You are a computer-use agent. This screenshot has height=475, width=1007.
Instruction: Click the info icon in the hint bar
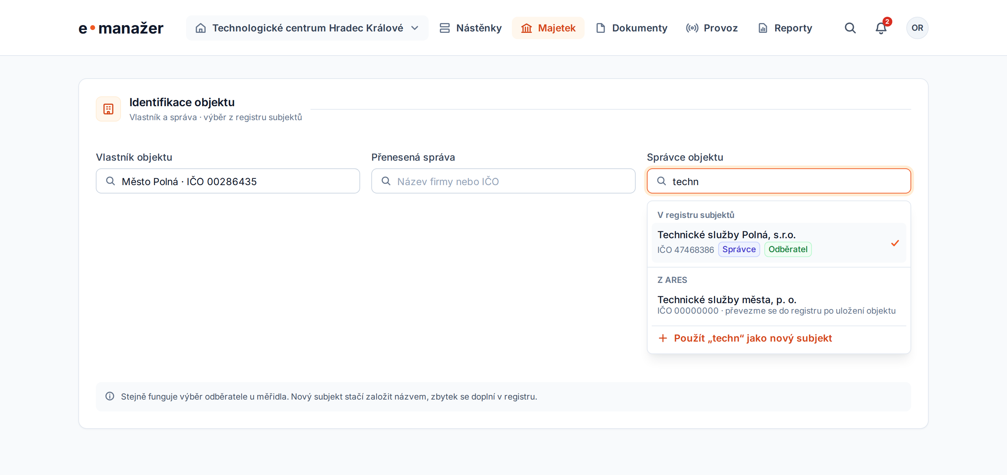110,396
